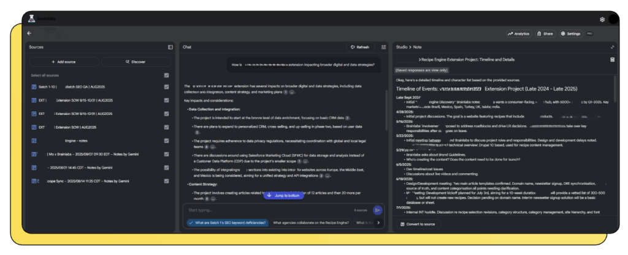The width and height of the screenshot is (628, 255).
Task: Toggle the Select all sources checkbox
Action: click(x=167, y=75)
